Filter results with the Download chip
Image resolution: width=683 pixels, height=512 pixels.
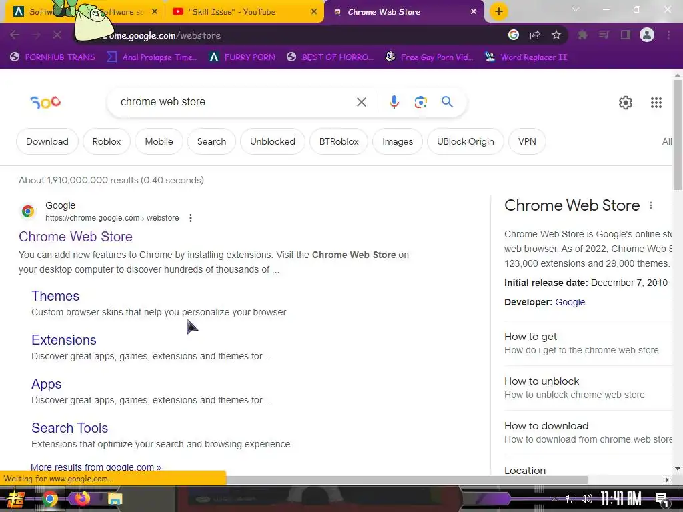click(47, 141)
